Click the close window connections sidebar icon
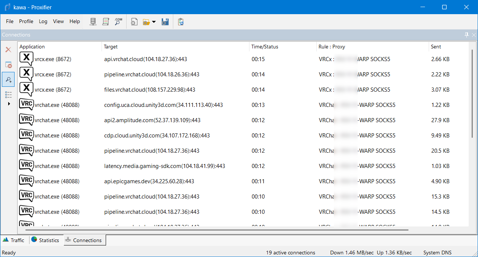This screenshot has width=478, height=257. pos(8,64)
